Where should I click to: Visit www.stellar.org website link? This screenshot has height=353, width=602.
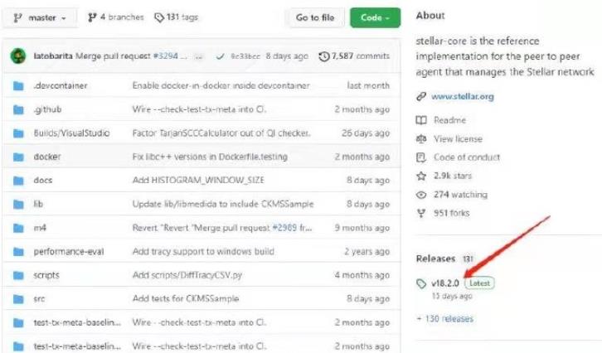463,96
